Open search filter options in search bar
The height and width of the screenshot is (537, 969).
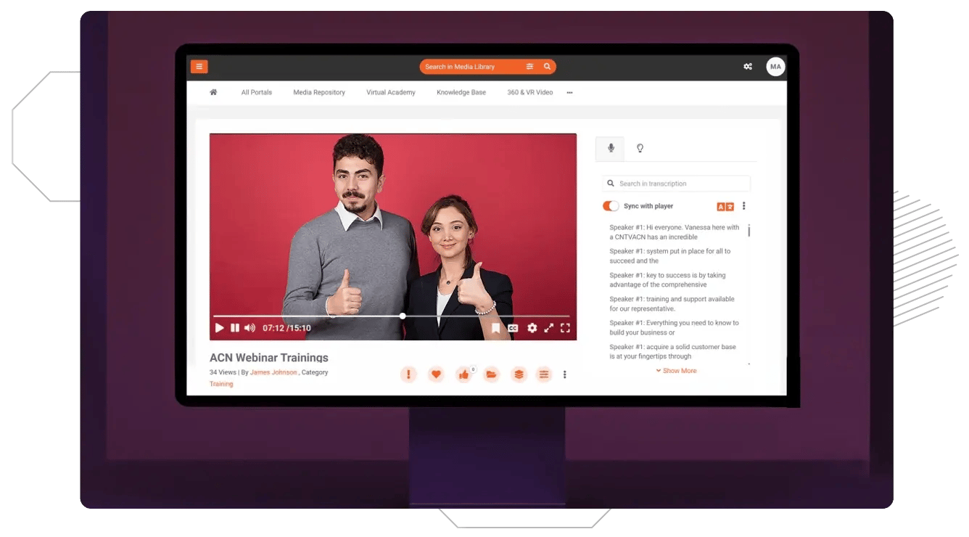click(529, 67)
